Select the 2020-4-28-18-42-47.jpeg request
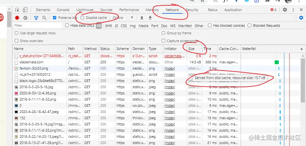 (x=157, y=112)
